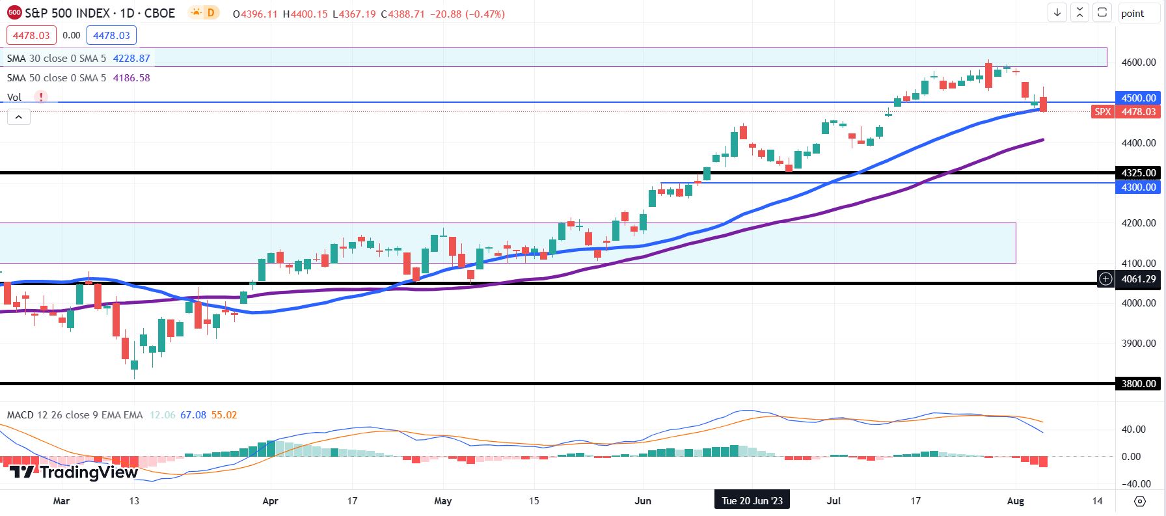Click the MACD histogram value 12.06

click(163, 414)
